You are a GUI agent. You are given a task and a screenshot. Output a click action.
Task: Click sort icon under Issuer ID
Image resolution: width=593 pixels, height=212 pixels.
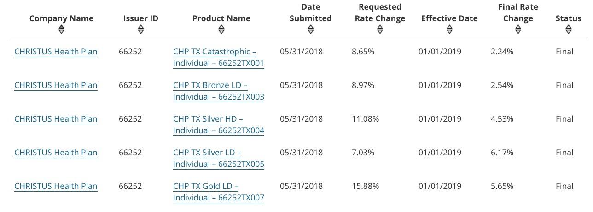pyautogui.click(x=141, y=29)
